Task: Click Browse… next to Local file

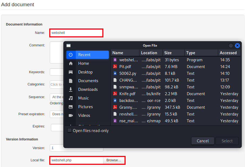Action: point(114,160)
